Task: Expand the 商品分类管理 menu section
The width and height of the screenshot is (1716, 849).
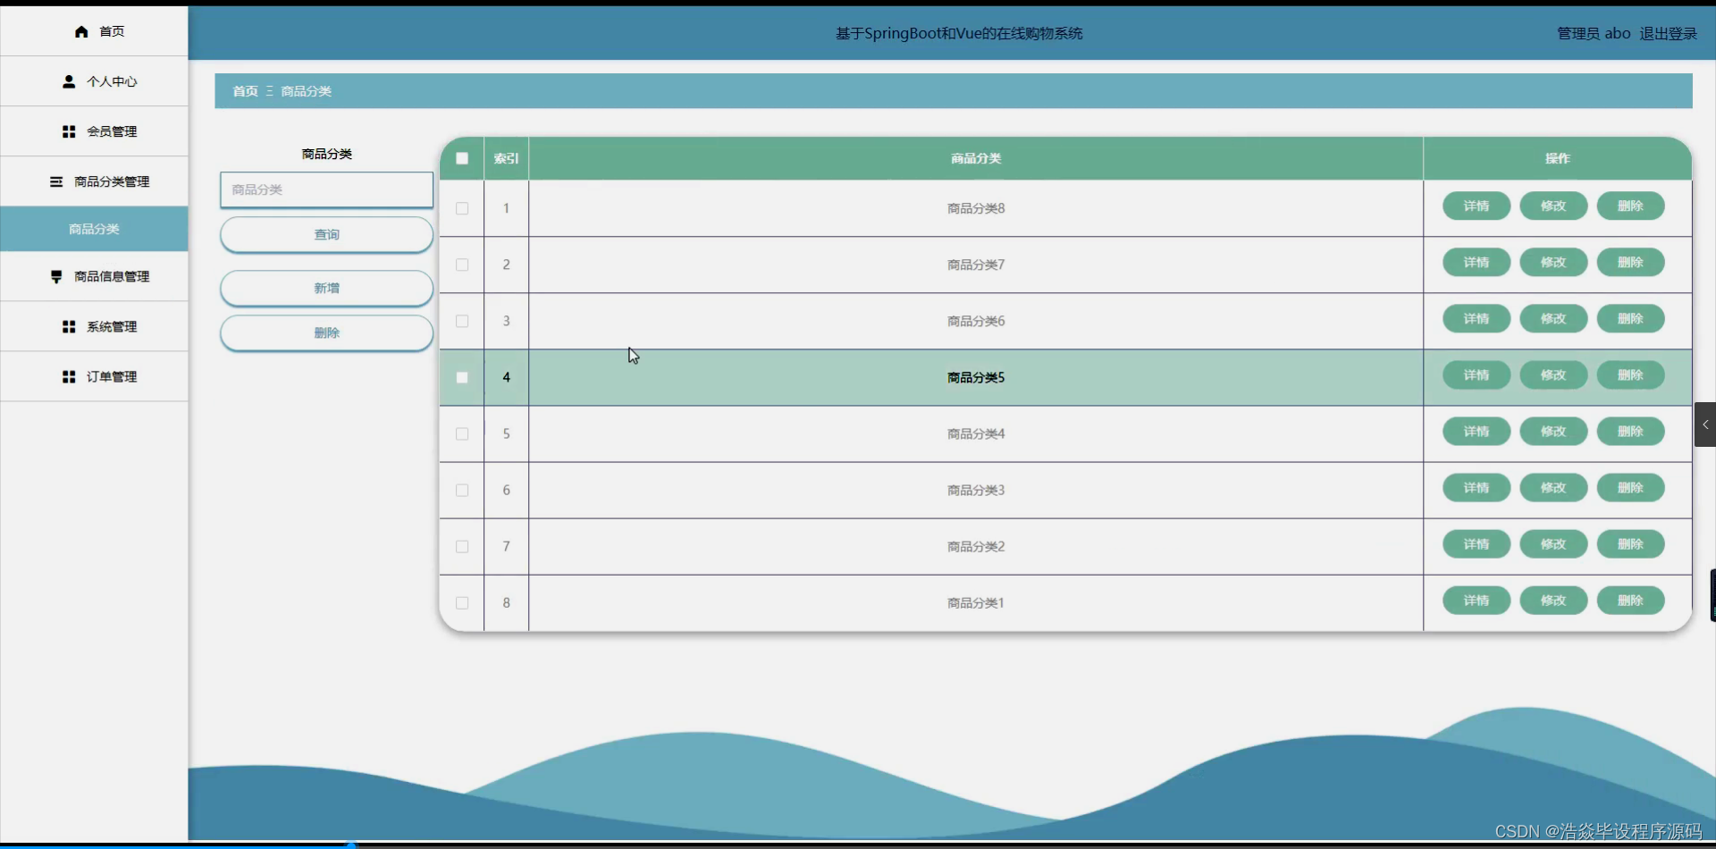Action: [111, 181]
